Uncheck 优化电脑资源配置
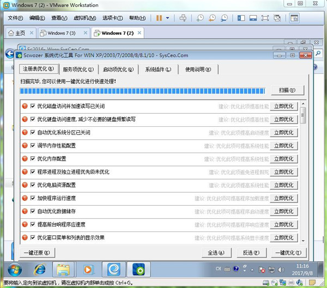The width and height of the screenshot is (327, 288). (x=33, y=185)
